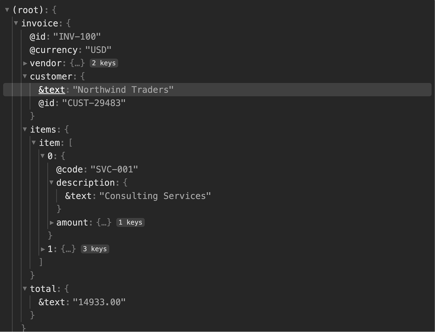This screenshot has width=435, height=332.
Task: Click the "1 keys" badge on amount
Action: point(130,223)
